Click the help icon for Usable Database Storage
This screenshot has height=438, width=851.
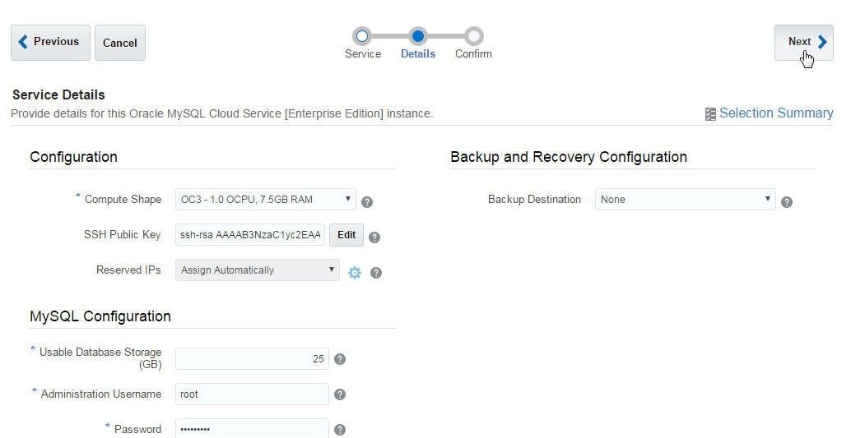[340, 359]
